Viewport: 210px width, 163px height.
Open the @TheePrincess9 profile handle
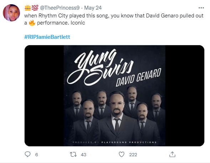click(60, 8)
